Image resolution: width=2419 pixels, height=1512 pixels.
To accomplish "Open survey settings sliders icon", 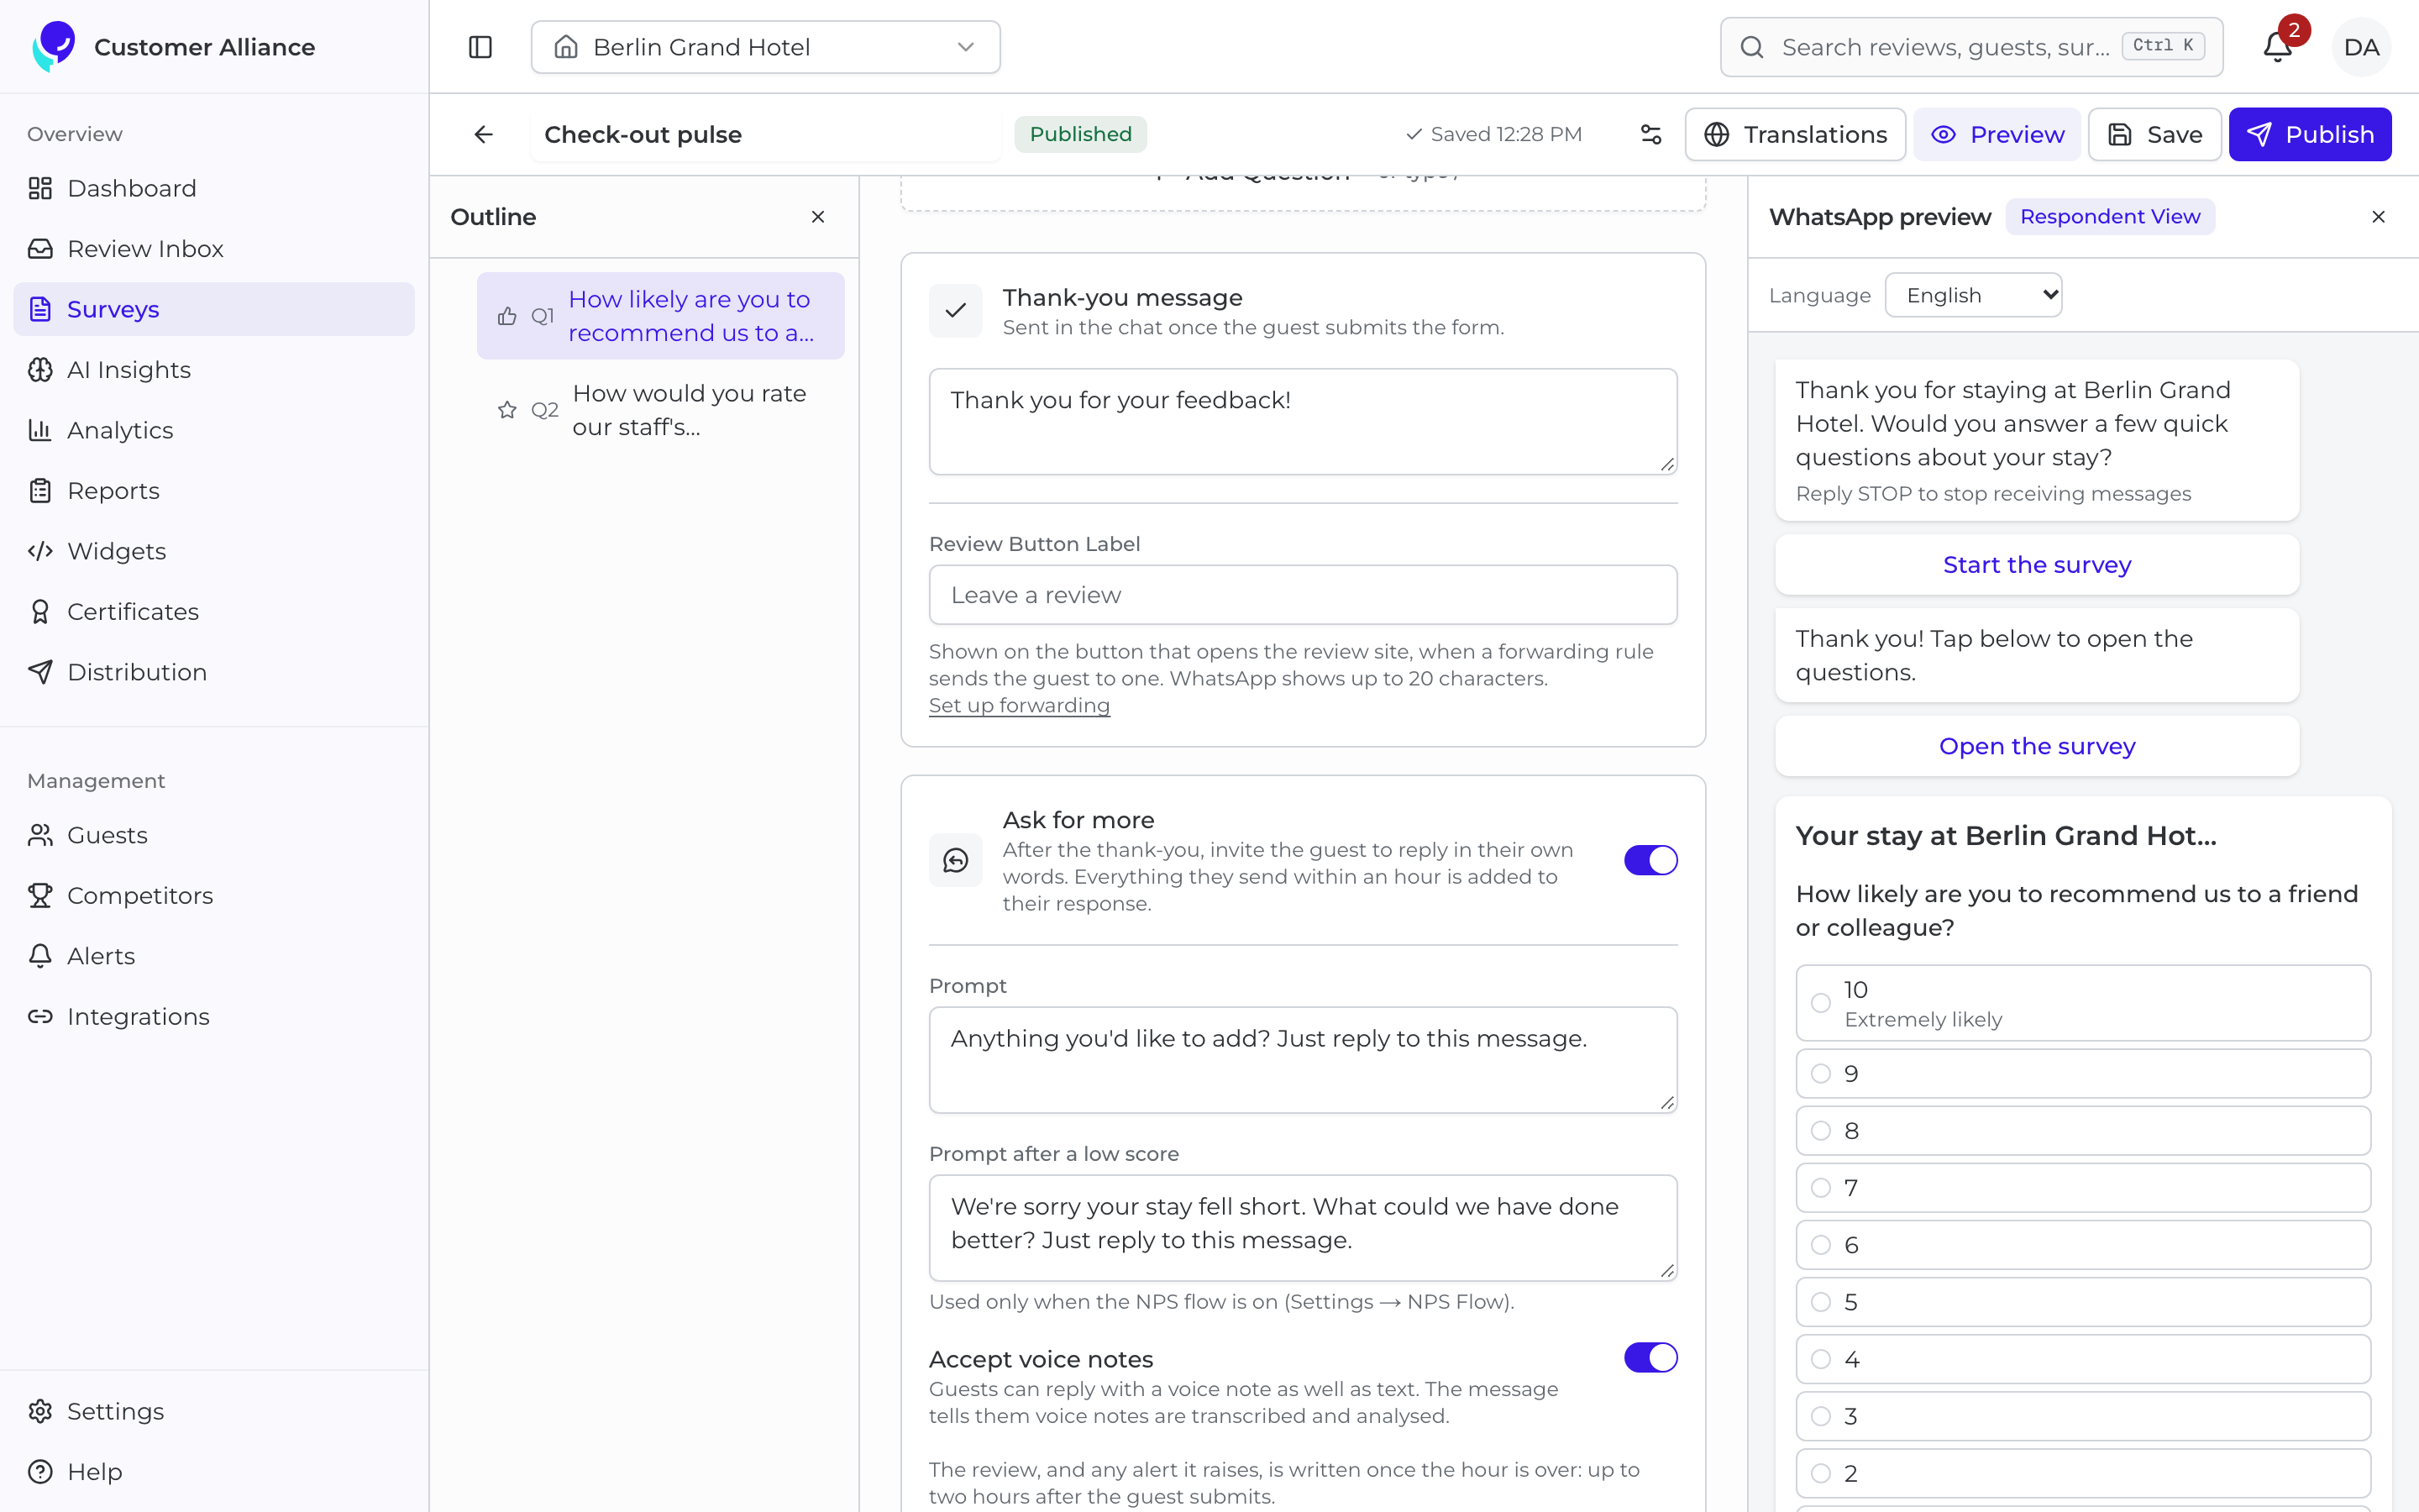I will point(1651,134).
